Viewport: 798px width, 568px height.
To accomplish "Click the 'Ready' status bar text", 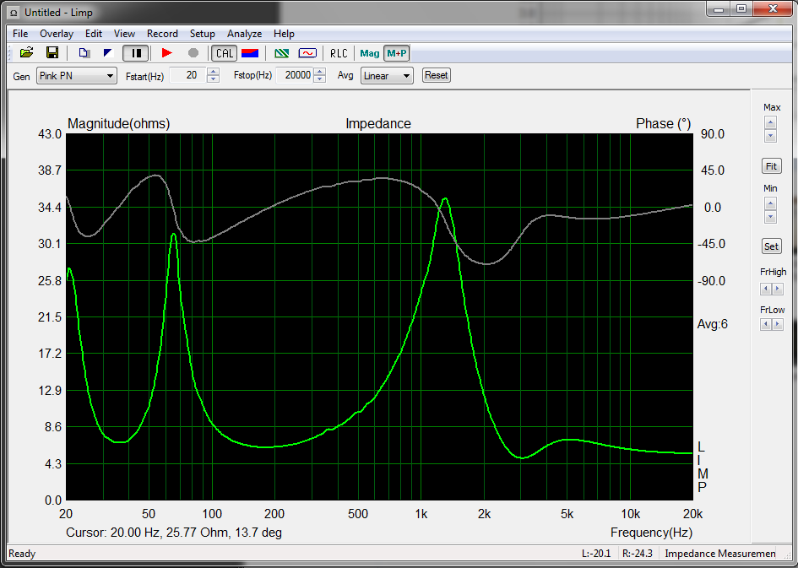I will pyautogui.click(x=22, y=554).
